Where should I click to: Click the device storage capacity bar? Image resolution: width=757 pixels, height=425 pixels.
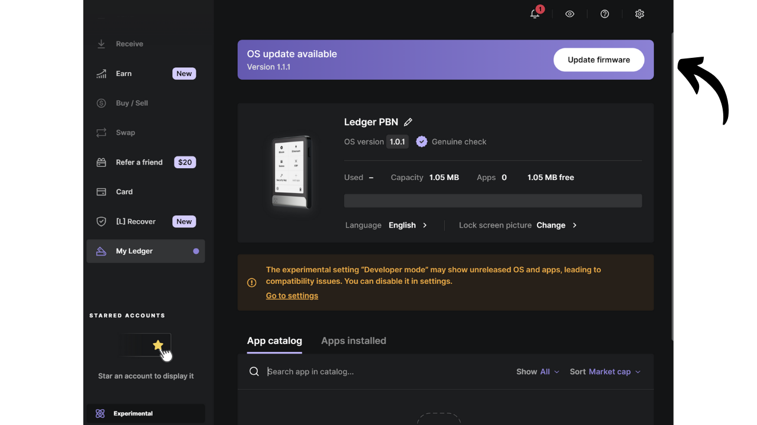[x=493, y=200]
